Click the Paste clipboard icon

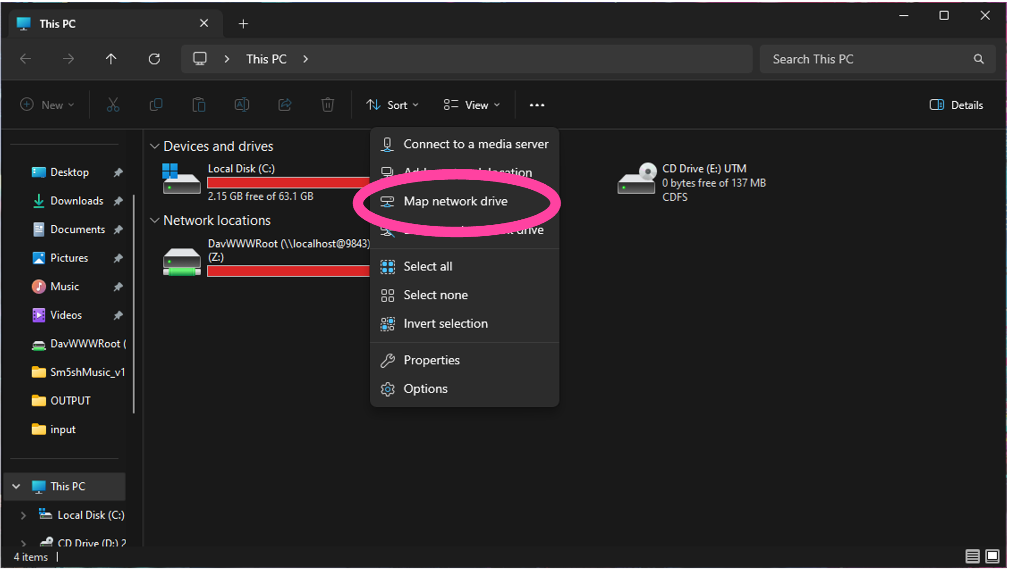pos(199,105)
